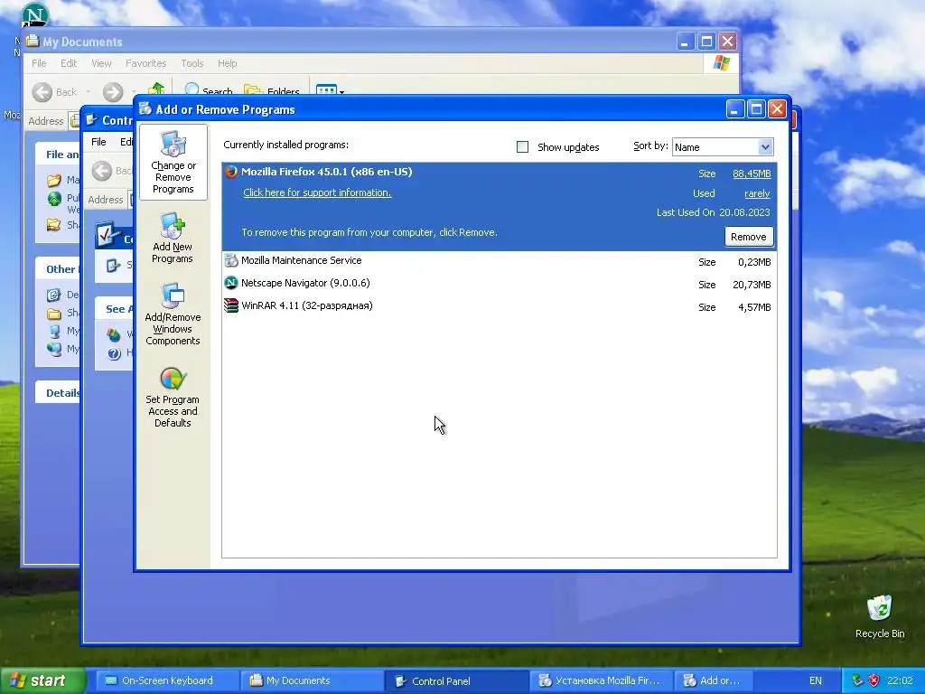The image size is (925, 694).
Task: Select Mozilla Maintenance Service entry
Action: click(x=499, y=261)
